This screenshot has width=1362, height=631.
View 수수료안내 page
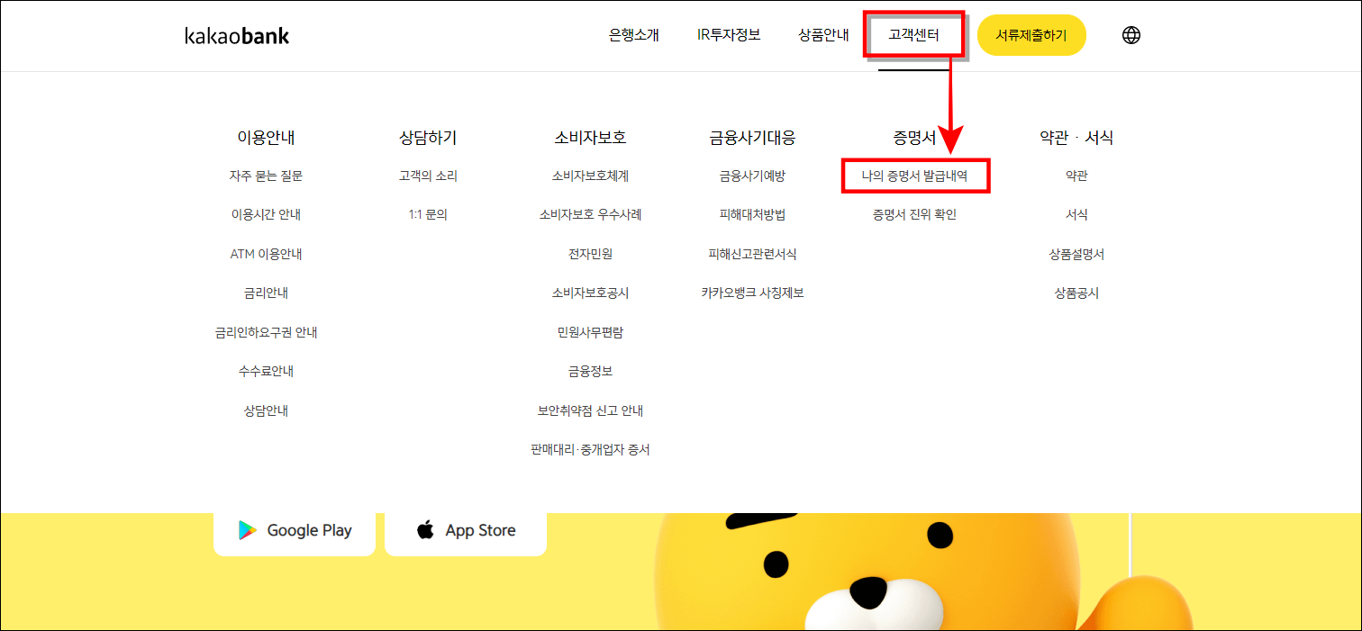coord(266,371)
